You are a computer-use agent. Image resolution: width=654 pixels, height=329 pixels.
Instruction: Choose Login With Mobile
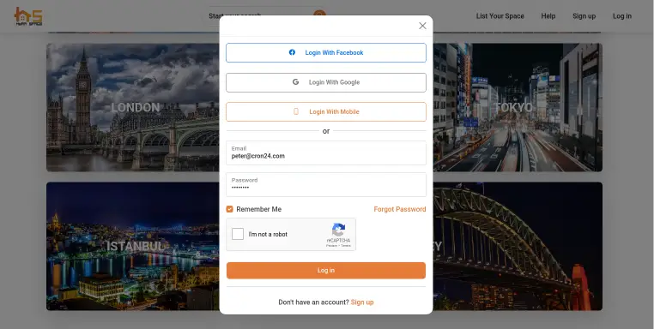click(326, 111)
